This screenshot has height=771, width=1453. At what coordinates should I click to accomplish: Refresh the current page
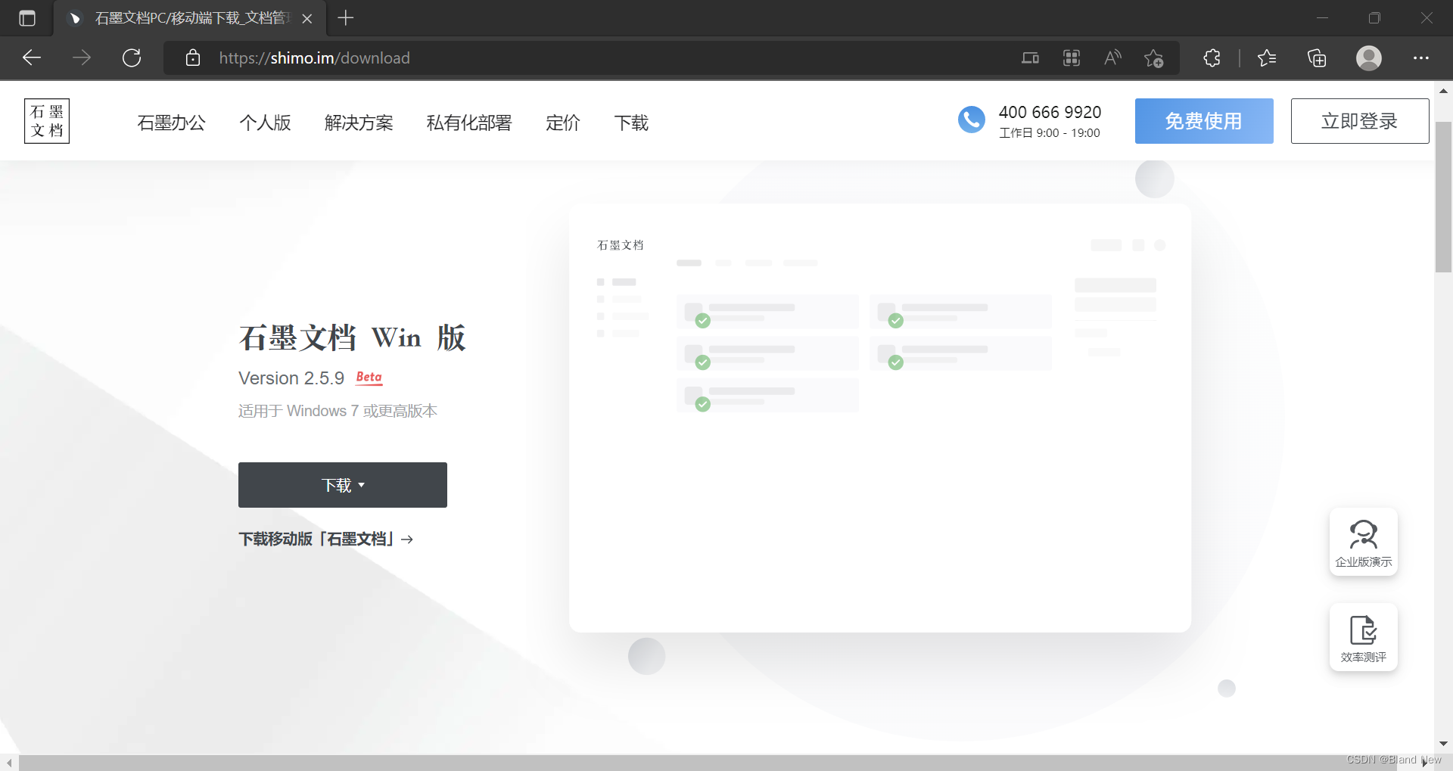coord(132,58)
